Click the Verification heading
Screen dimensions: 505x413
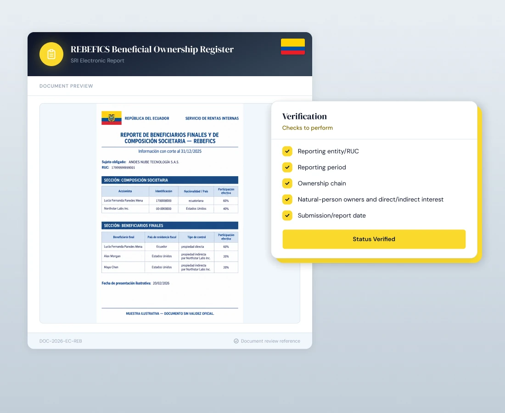click(x=304, y=116)
